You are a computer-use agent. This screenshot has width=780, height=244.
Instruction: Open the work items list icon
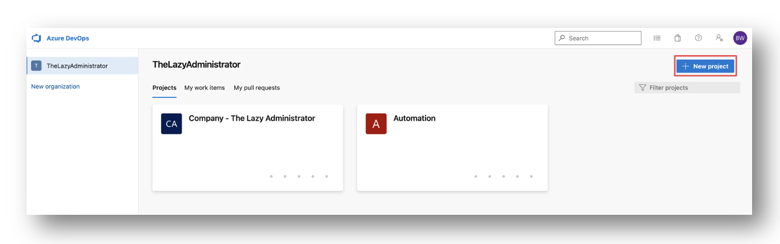657,38
